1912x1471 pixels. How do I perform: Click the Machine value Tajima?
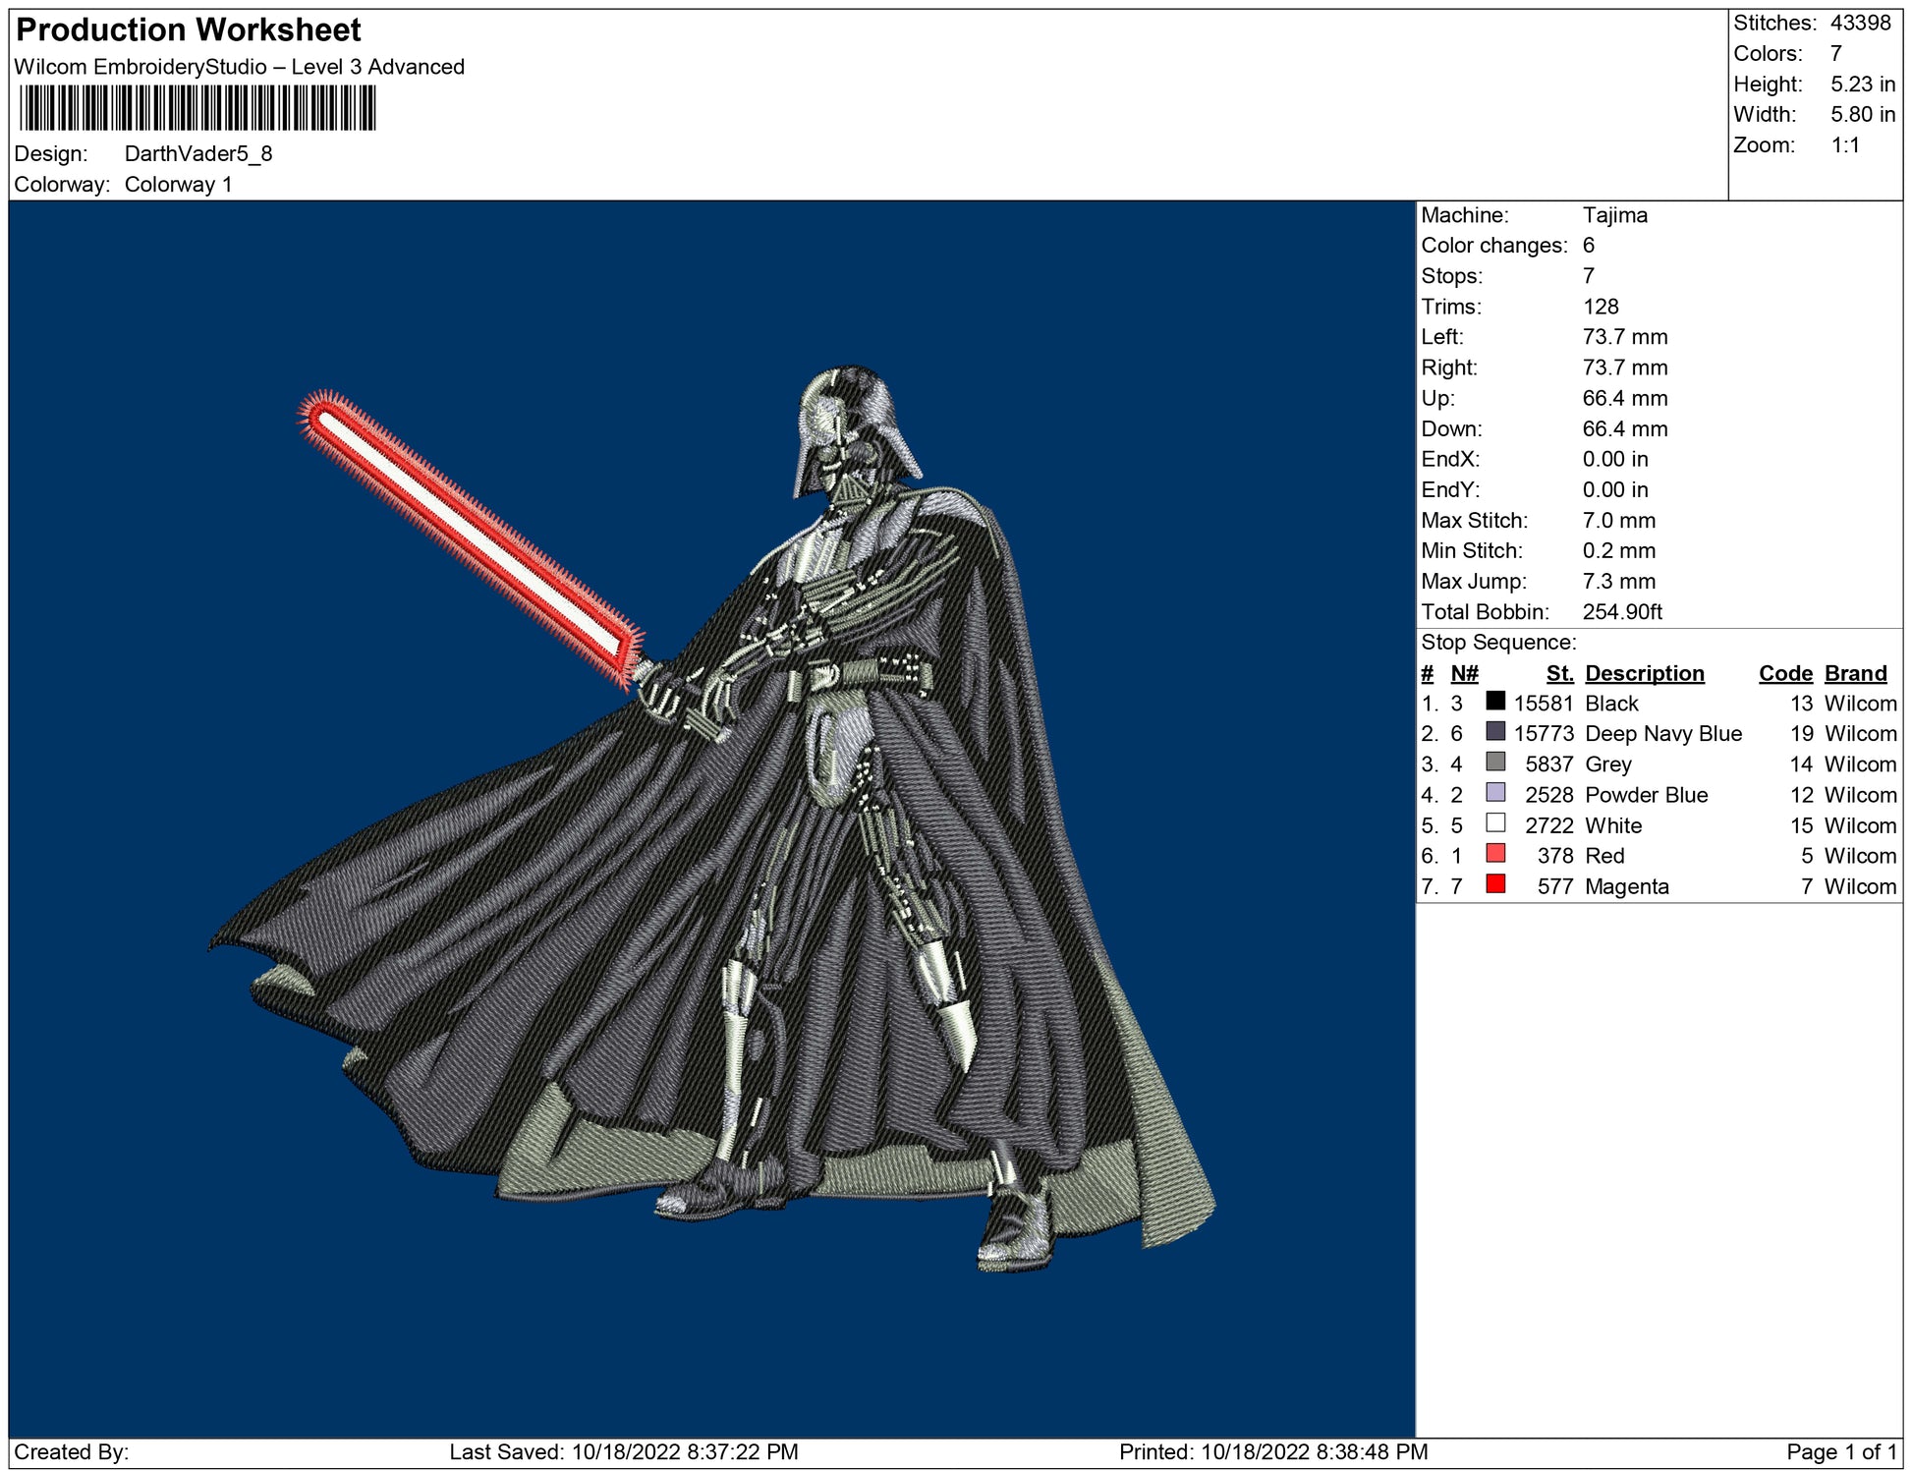1614,215
